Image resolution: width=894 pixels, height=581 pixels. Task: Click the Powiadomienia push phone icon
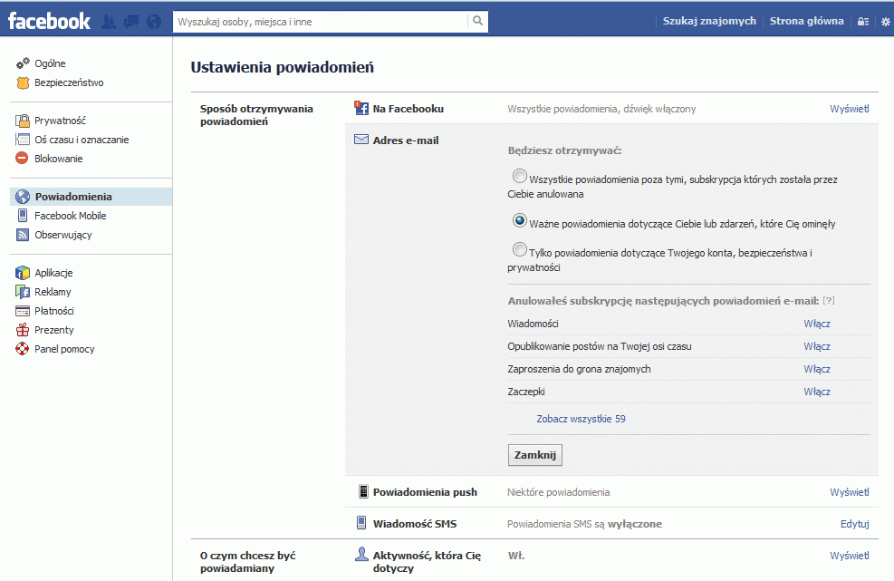[363, 491]
